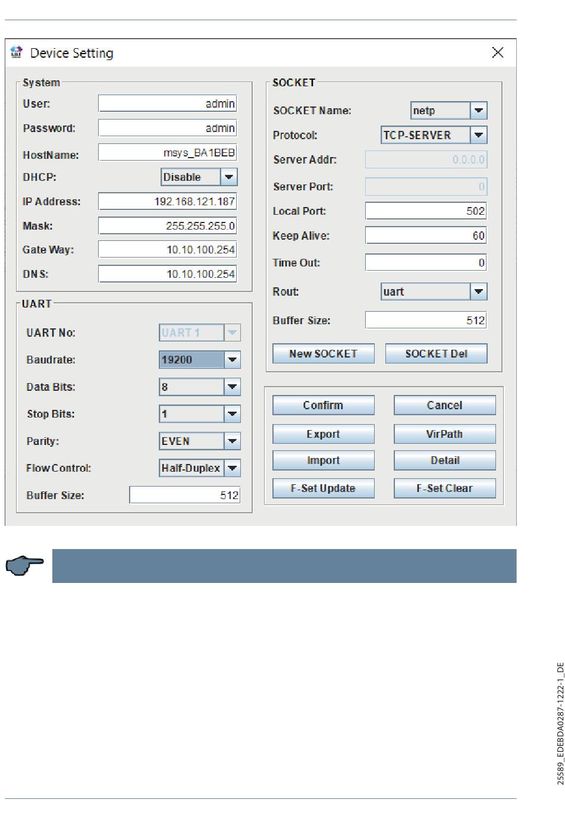The height and width of the screenshot is (834, 565).
Task: Click the Device Setting app icon in title bar
Action: click(17, 52)
